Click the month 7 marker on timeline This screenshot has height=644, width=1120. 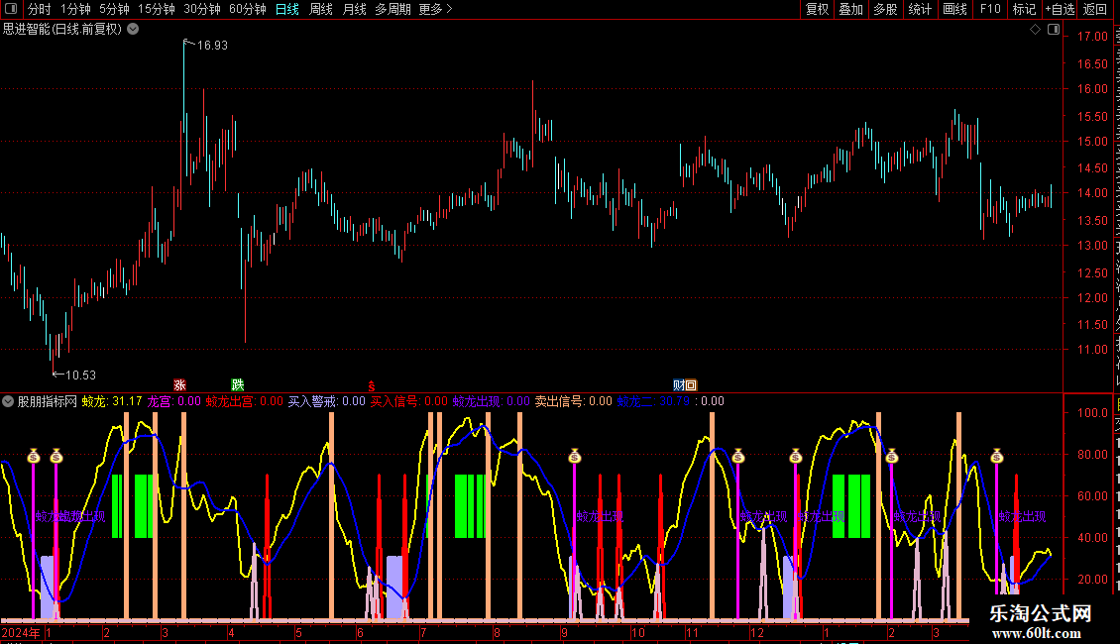click(423, 632)
